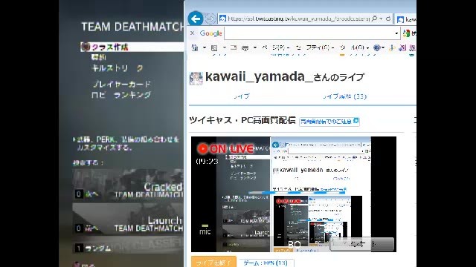476x267 pixels.
Task: Open the ツール(O) menu
Action: click(x=355, y=47)
